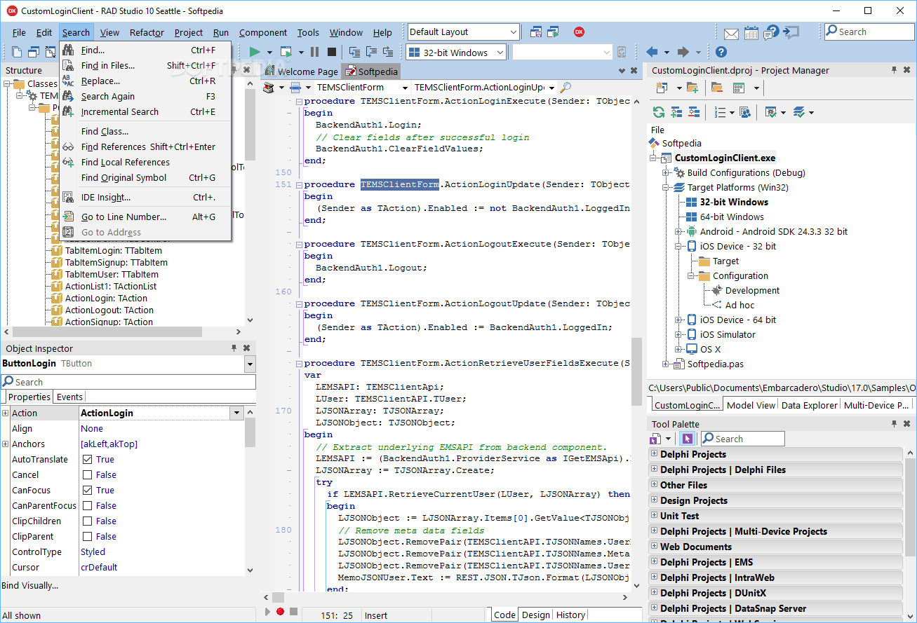
Task: Click the purple cursor icon in Tool Palette toolbar
Action: click(687, 439)
